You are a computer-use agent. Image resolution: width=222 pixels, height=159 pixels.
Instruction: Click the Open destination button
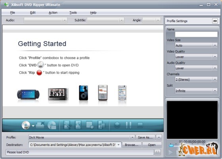tap(152, 145)
